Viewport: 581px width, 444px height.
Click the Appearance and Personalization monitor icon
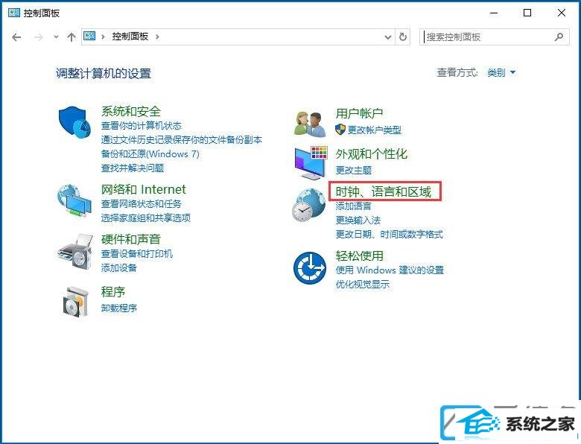[x=311, y=162]
